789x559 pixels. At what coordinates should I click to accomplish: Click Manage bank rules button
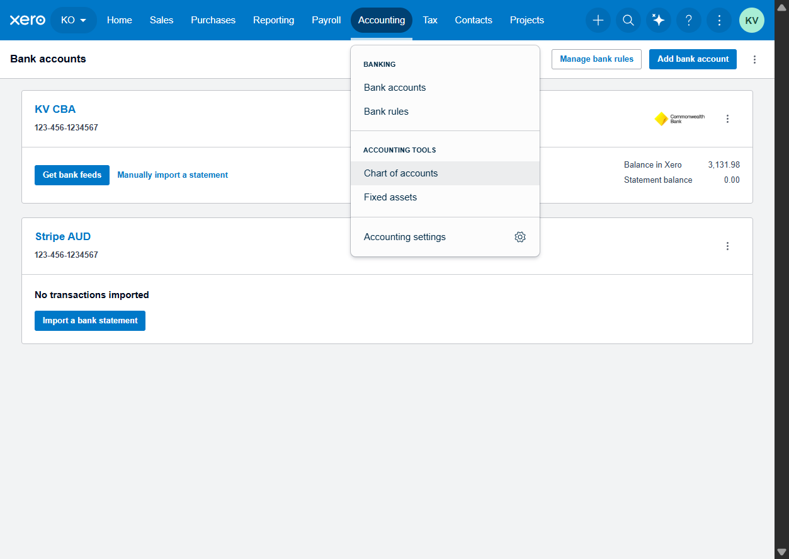click(597, 59)
